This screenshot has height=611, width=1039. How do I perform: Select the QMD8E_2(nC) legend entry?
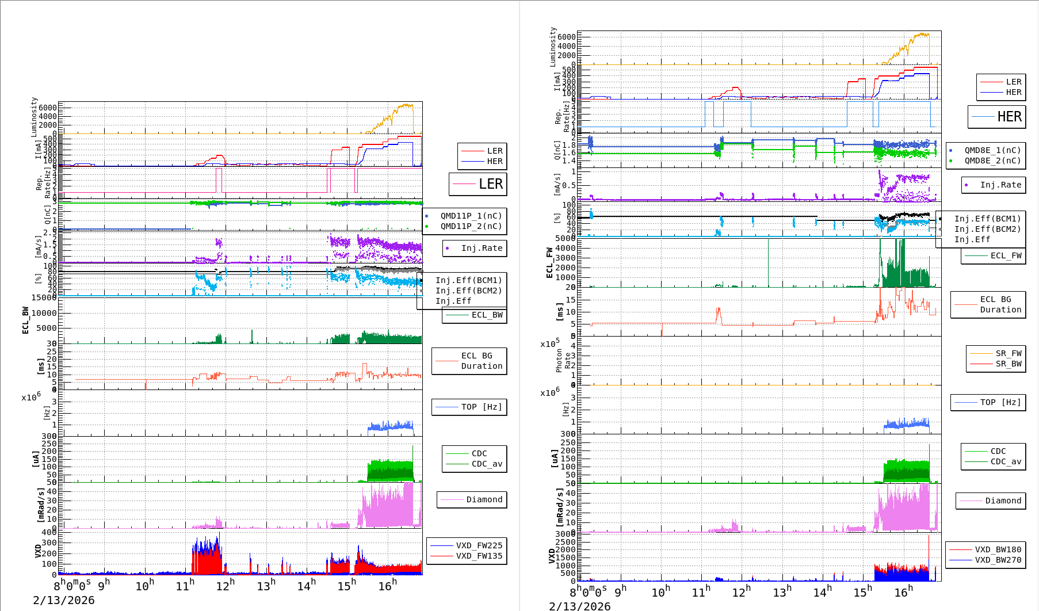(x=992, y=161)
